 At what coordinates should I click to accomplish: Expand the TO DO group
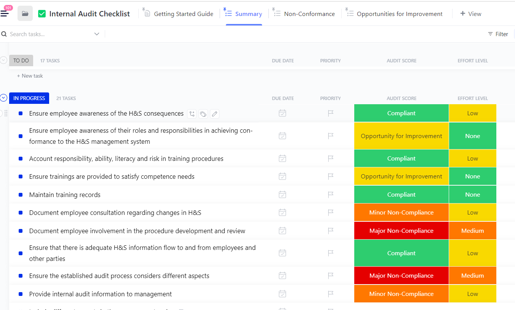[3, 60]
